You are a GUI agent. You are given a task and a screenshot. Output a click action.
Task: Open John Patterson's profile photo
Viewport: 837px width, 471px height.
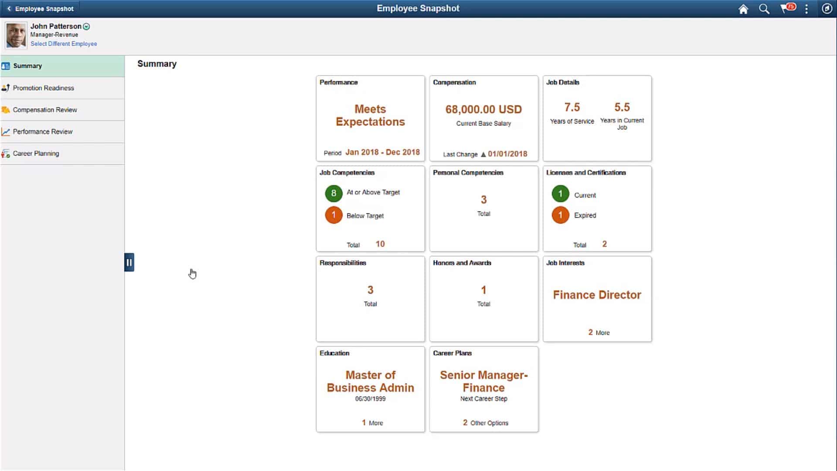coord(16,35)
